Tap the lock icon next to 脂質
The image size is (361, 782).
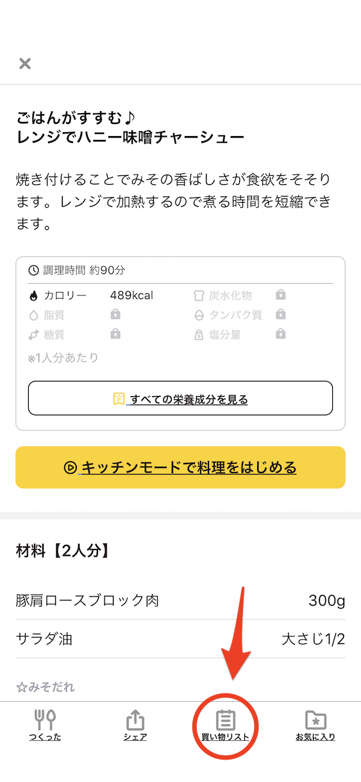pyautogui.click(x=115, y=315)
